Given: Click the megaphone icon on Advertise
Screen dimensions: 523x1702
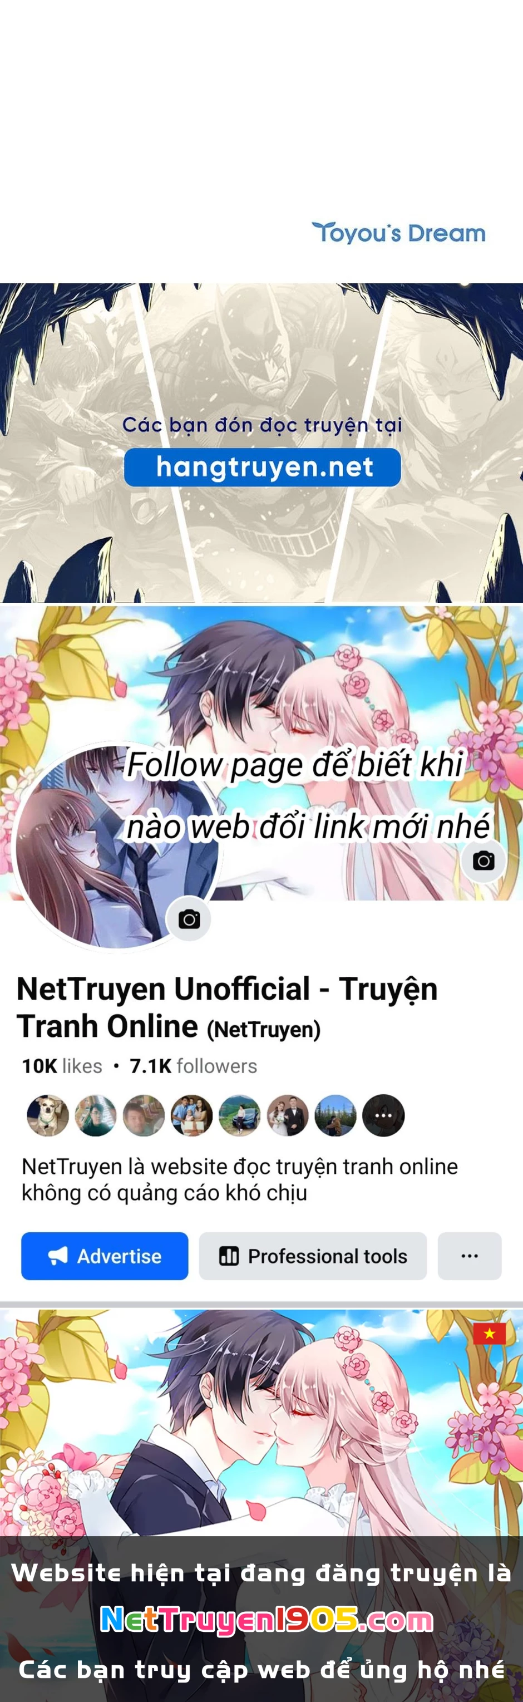Looking at the screenshot, I should [58, 1256].
